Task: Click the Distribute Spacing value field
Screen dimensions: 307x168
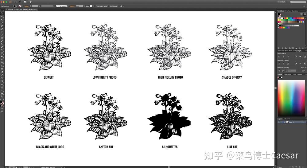Action: point(292,71)
